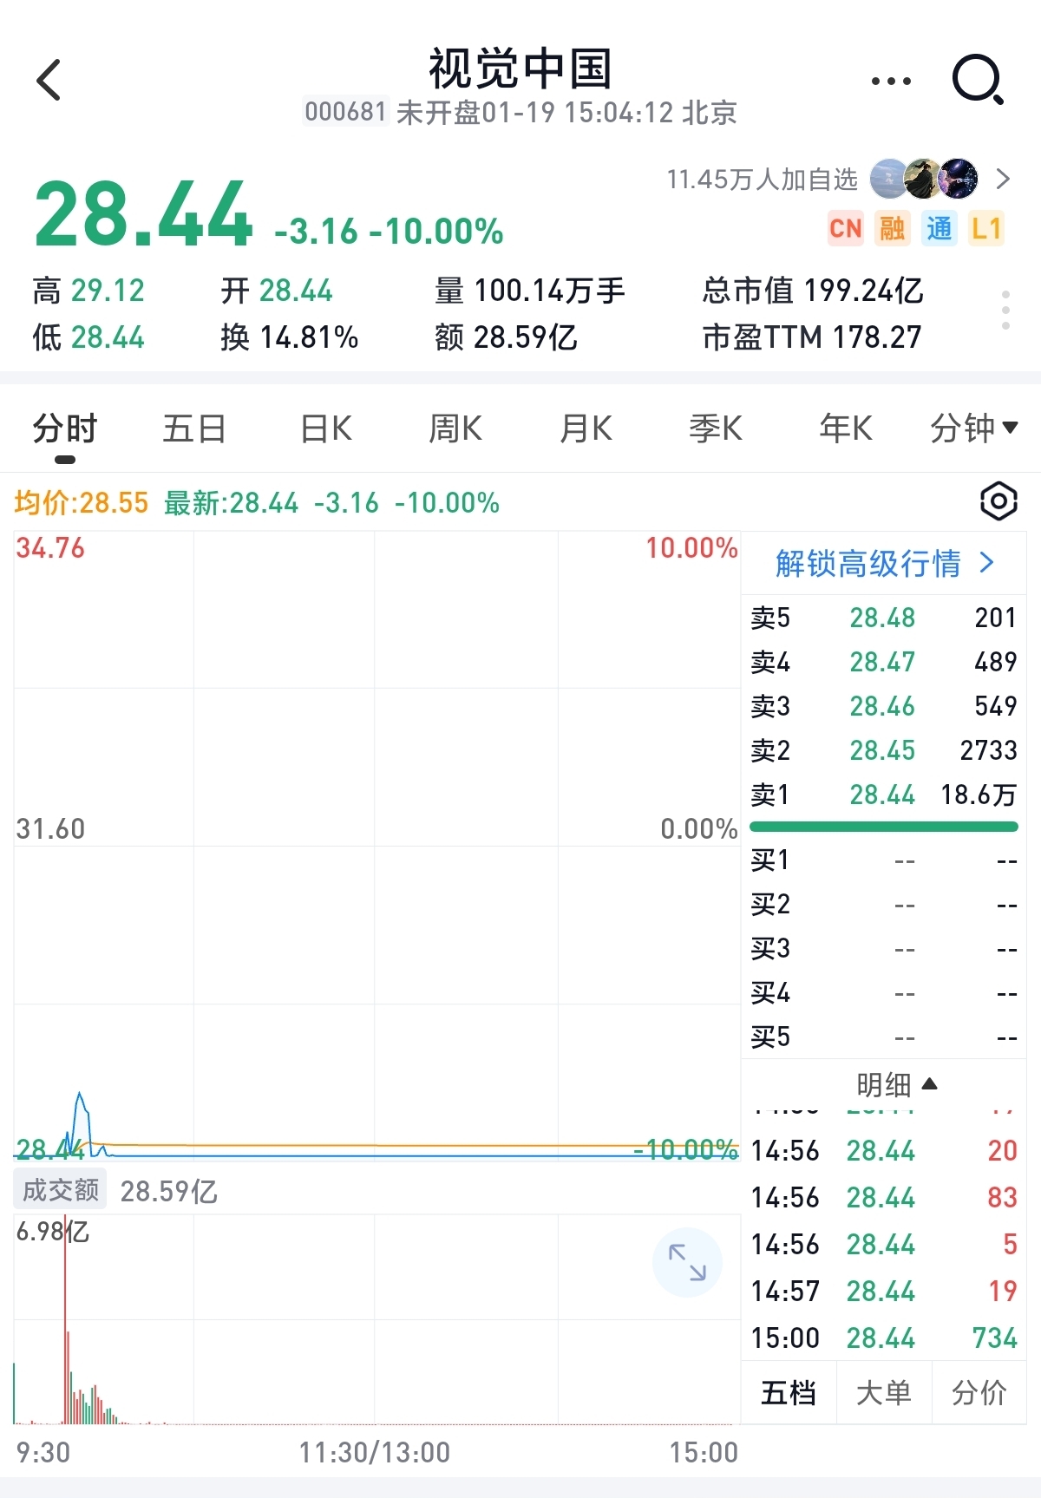Tap the 量 100.14万手 volume
Viewport: 1041px width, 1498px height.
coord(529,291)
